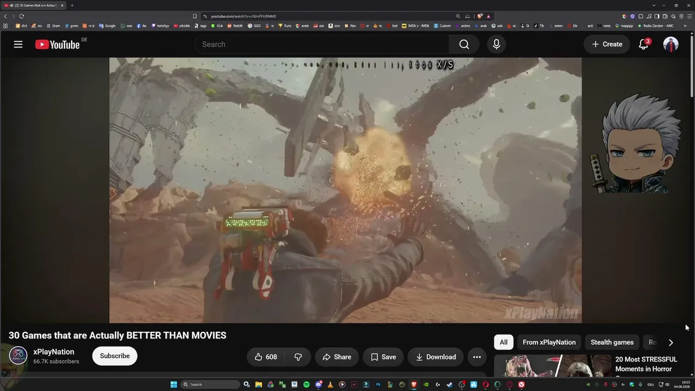Viewport: 695px width, 391px height.
Task: Click the video player frame
Action: click(x=345, y=190)
